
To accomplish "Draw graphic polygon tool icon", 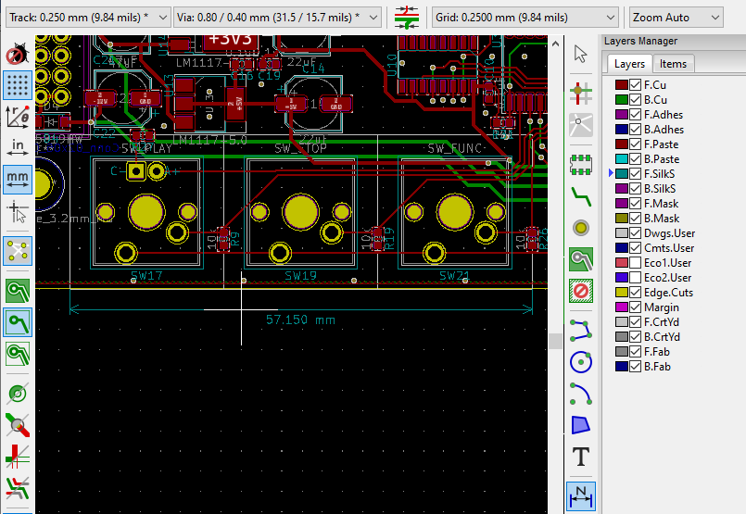I will (x=581, y=425).
